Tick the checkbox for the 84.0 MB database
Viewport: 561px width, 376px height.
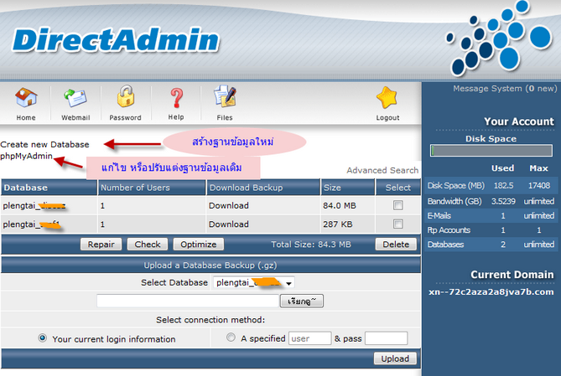pyautogui.click(x=397, y=205)
